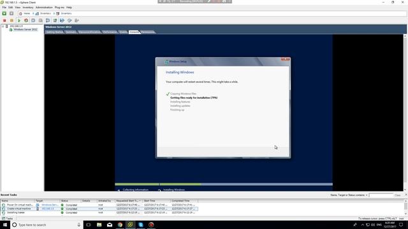Open the Administration menu
The height and width of the screenshot is (229, 408).
tap(44, 8)
